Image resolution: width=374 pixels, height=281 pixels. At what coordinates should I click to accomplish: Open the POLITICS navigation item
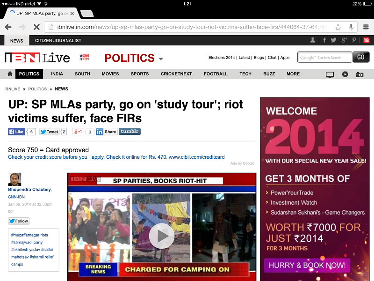coord(29,74)
